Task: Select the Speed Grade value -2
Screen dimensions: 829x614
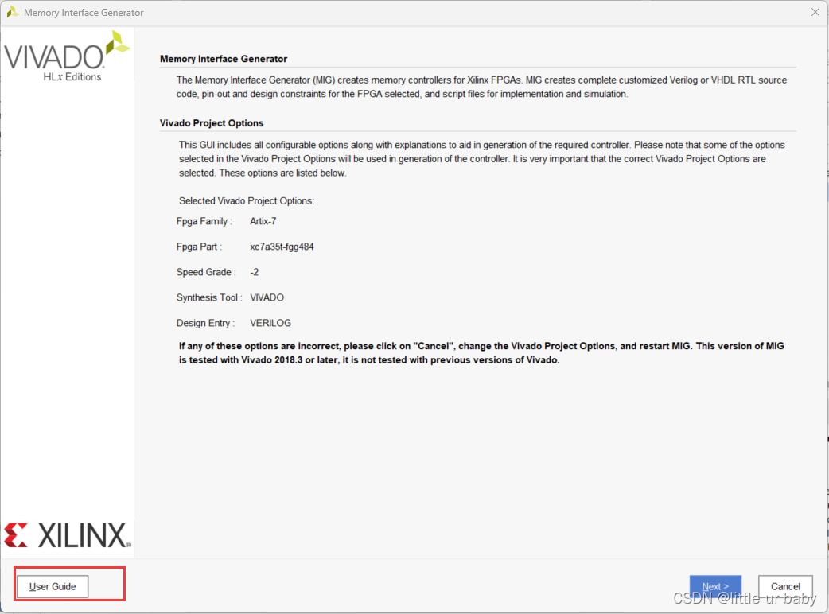Action: click(255, 272)
